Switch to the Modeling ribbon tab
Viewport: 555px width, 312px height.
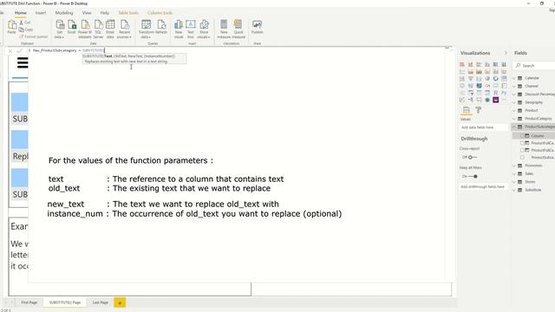(x=64, y=13)
